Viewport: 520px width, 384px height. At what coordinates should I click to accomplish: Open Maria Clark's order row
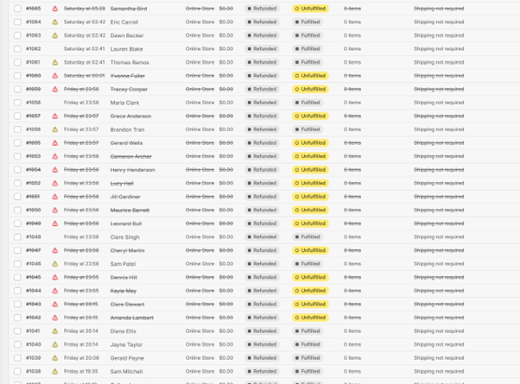pos(124,103)
